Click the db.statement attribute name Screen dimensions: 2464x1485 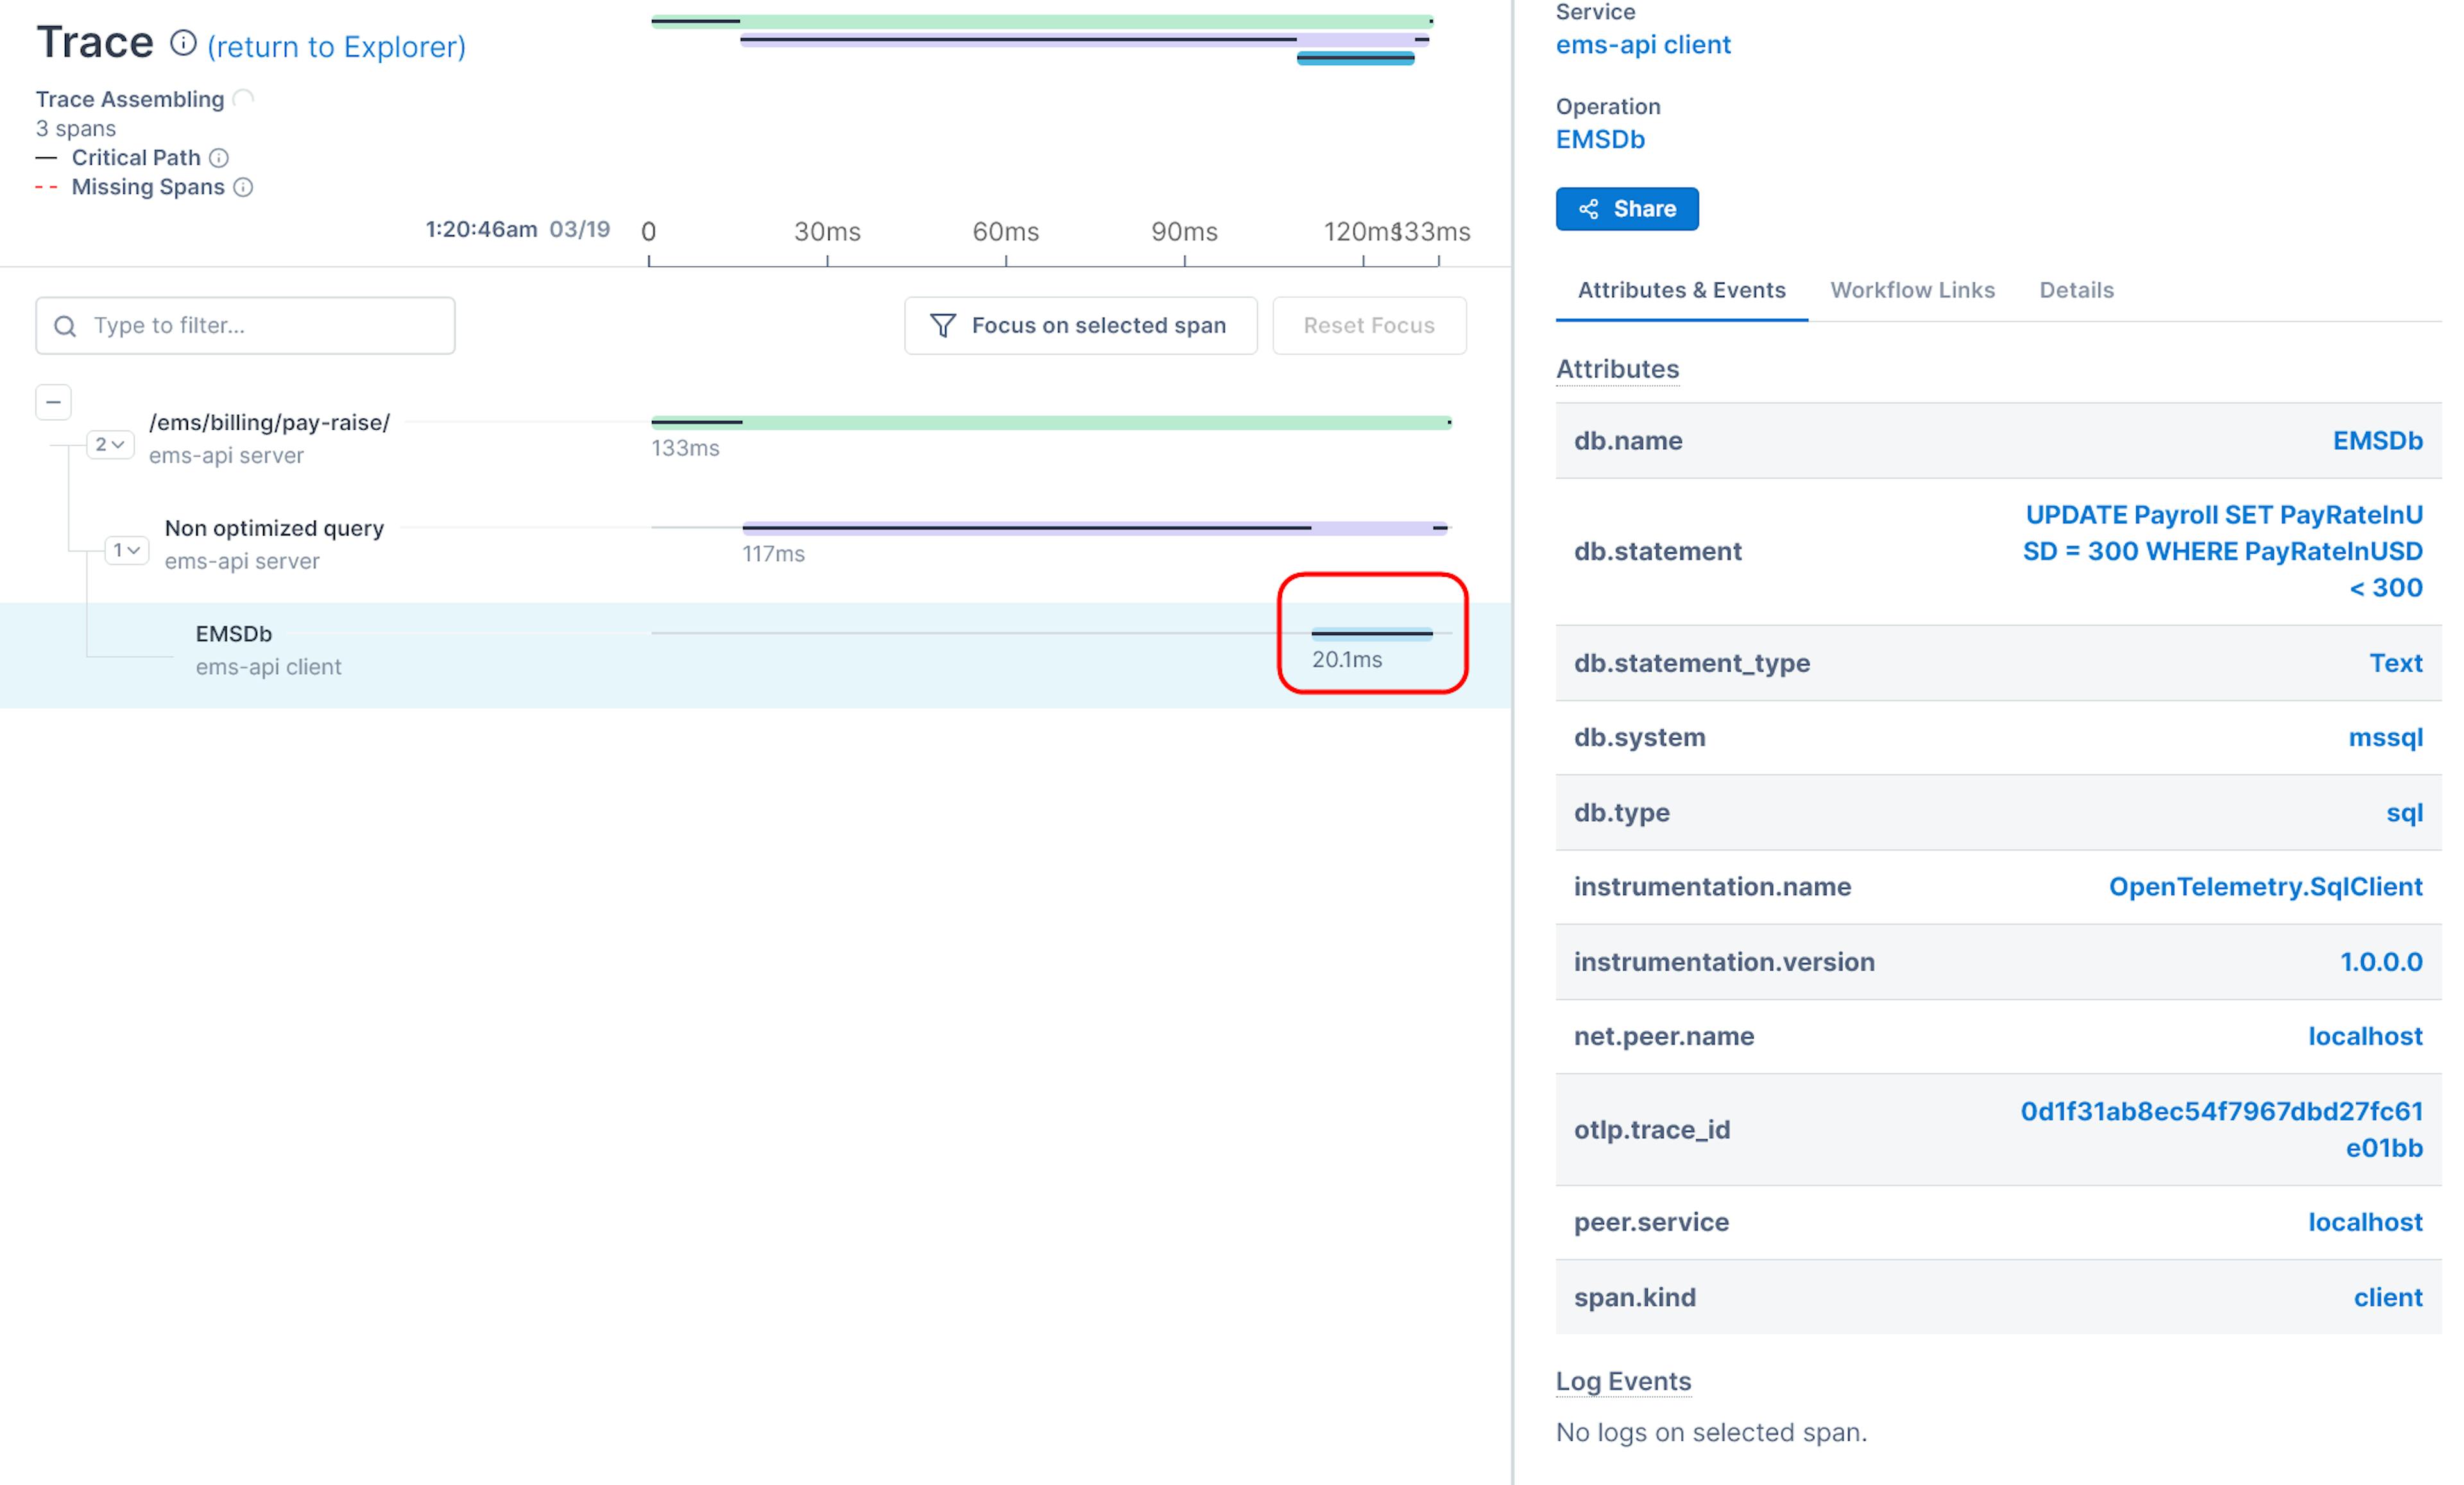click(1657, 552)
